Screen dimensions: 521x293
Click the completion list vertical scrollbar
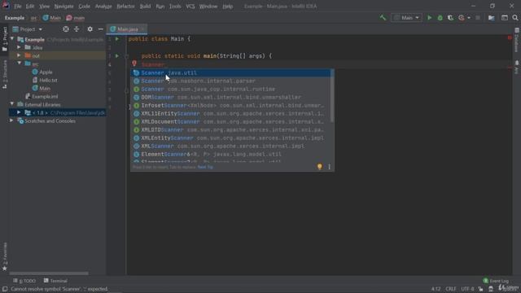(x=333, y=96)
